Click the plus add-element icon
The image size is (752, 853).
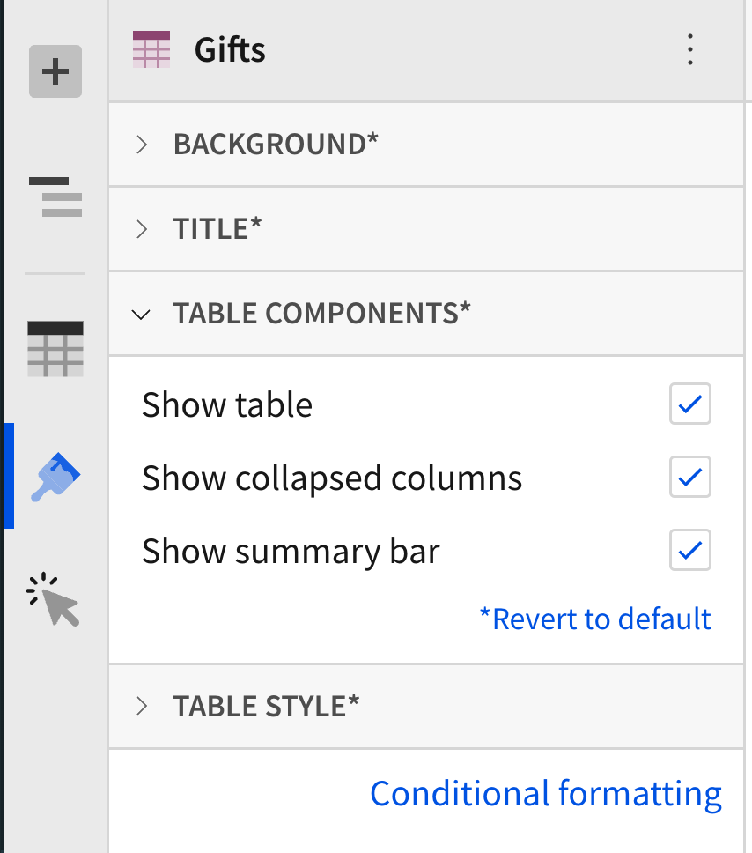pos(55,71)
